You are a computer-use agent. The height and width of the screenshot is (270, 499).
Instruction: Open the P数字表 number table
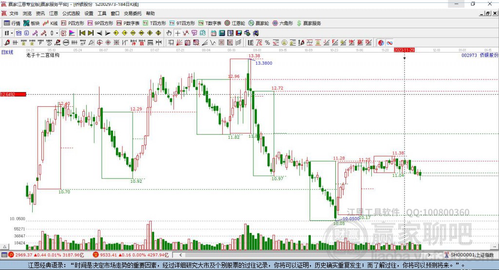pos(128,23)
